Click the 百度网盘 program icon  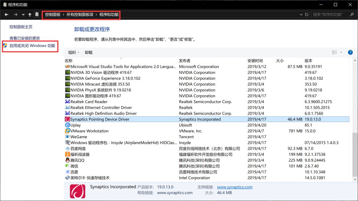(x=68, y=148)
